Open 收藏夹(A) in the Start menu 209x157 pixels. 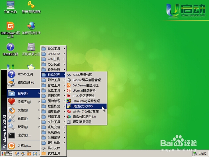click(24, 102)
